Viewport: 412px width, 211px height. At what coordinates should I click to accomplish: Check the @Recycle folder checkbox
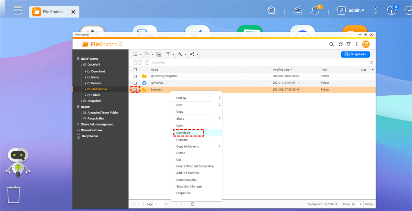click(135, 83)
